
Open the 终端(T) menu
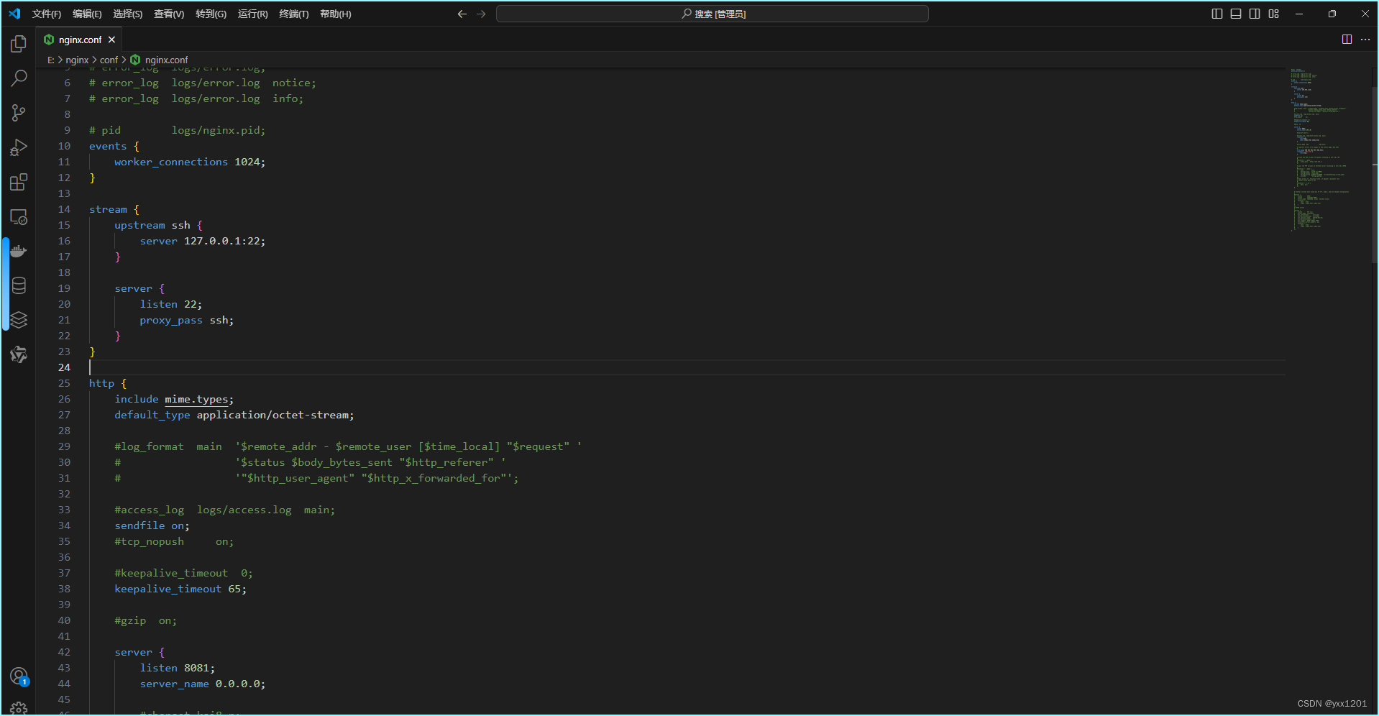pyautogui.click(x=293, y=14)
